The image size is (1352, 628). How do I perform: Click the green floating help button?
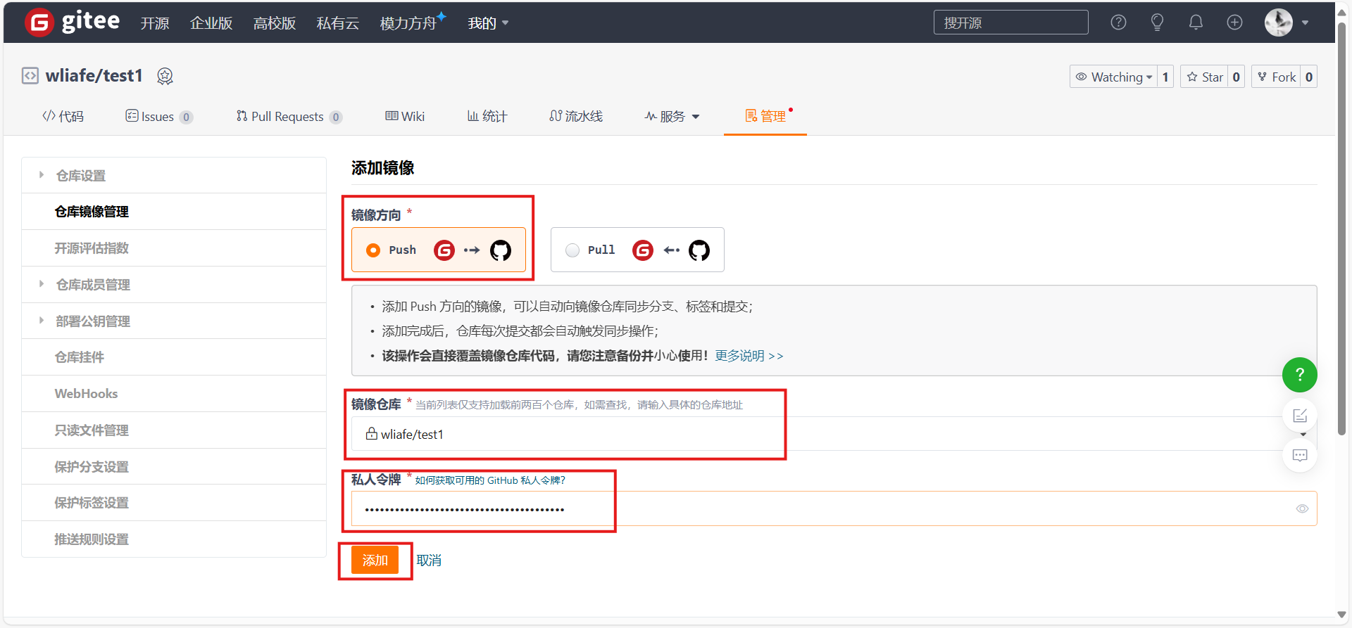click(1299, 375)
